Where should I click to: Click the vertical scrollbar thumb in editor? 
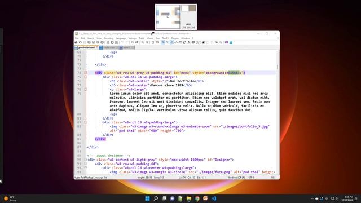[x=278, y=67]
